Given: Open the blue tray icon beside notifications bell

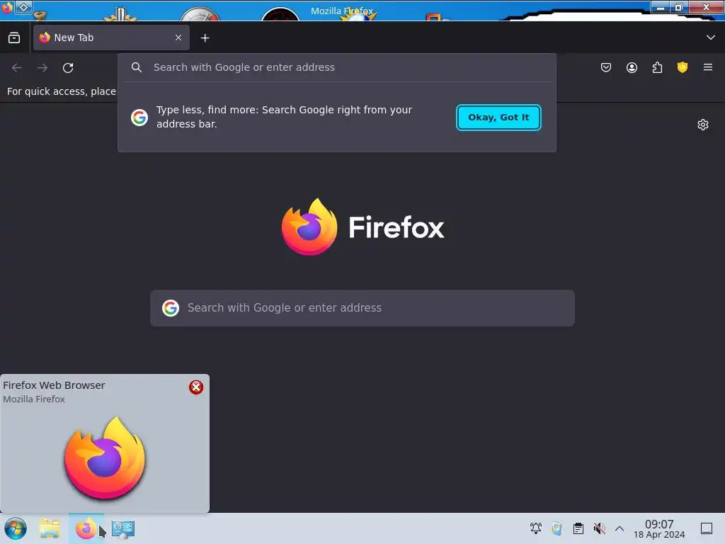Looking at the screenshot, I should [556, 528].
